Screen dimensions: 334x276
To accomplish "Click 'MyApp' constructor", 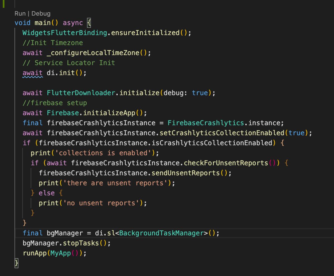I will [61, 253].
